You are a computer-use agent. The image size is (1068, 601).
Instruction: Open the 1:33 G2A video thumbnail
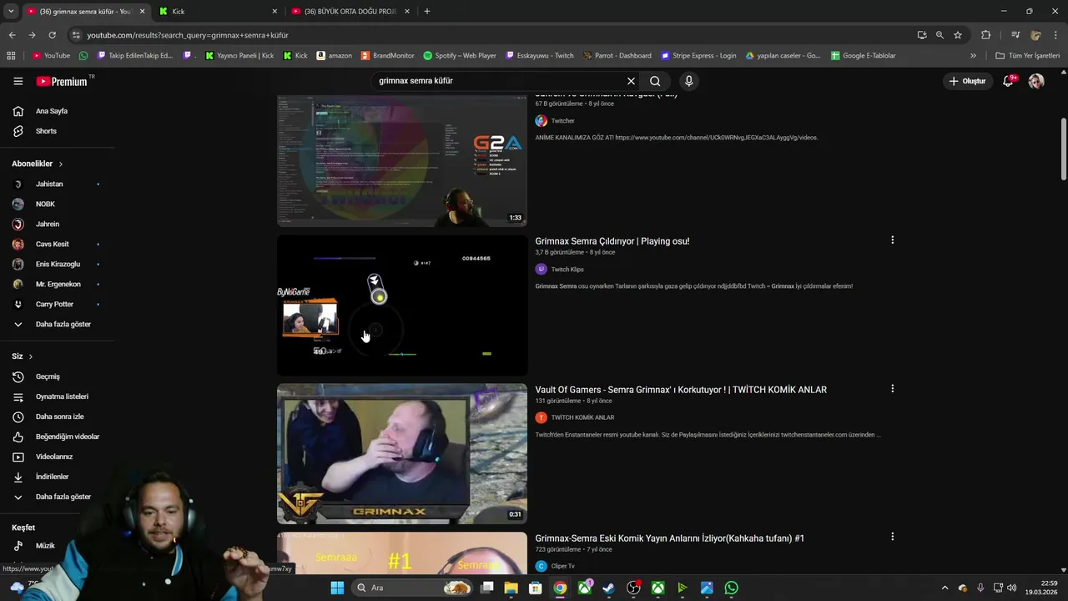402,160
